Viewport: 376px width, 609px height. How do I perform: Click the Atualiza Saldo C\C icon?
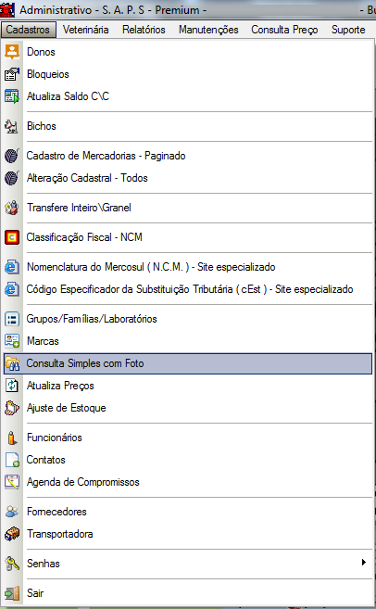(12, 96)
